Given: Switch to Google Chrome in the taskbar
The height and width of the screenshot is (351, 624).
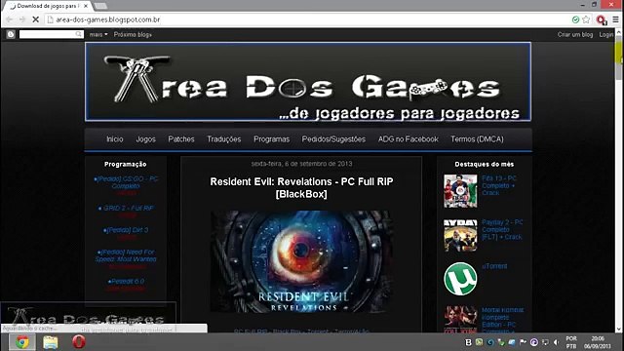Looking at the screenshot, I should (x=22, y=342).
